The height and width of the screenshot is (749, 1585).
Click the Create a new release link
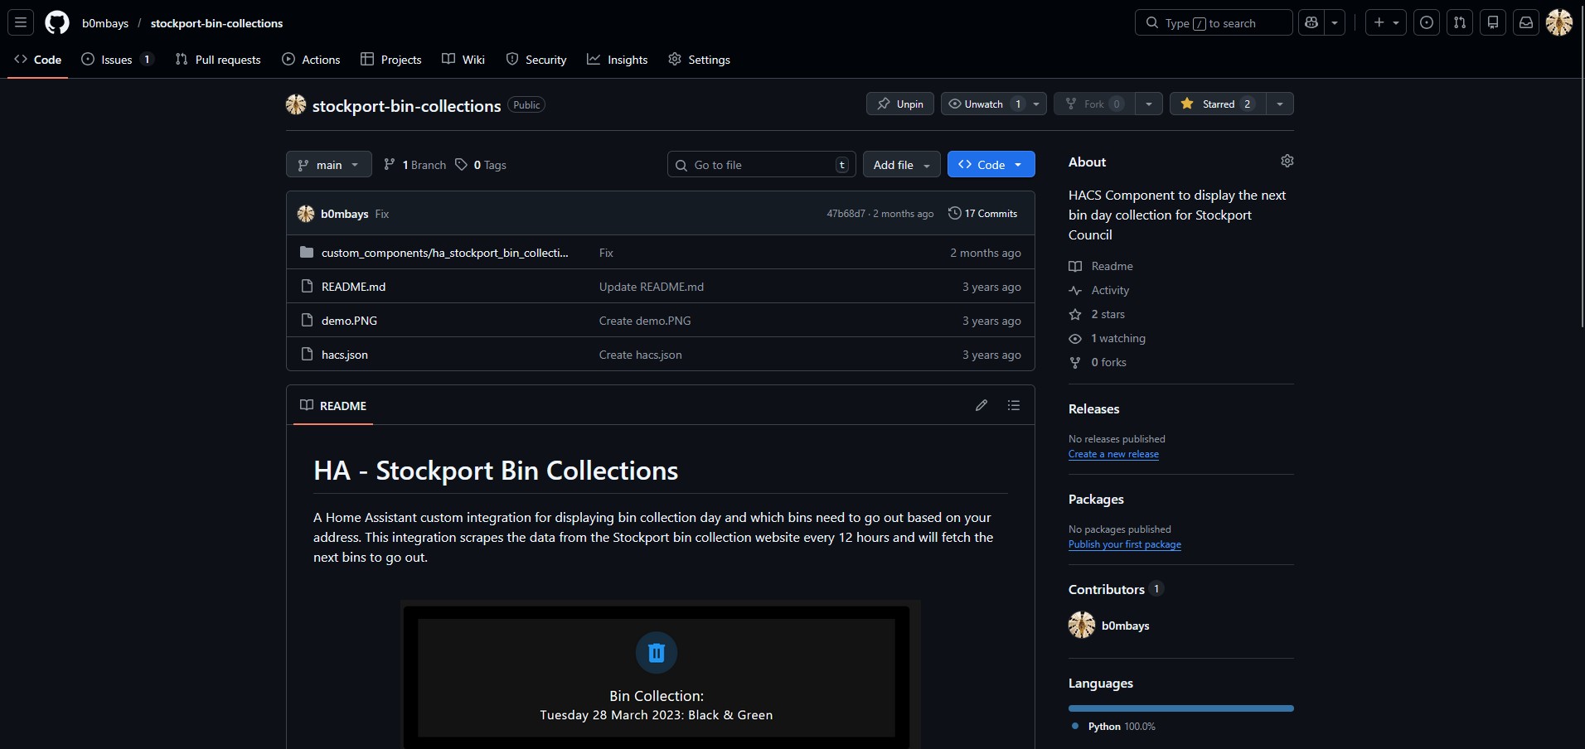tap(1112, 454)
